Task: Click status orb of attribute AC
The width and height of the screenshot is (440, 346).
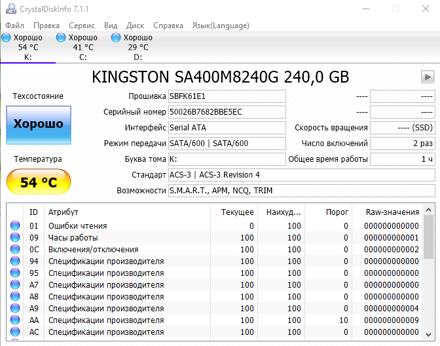Action: 15,332
